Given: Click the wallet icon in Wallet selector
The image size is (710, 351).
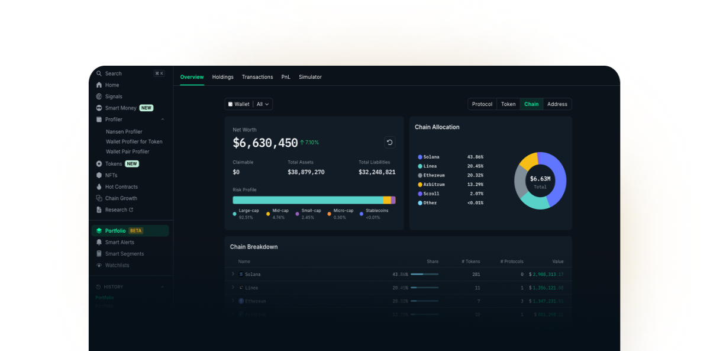Looking at the screenshot, I should coord(231,104).
